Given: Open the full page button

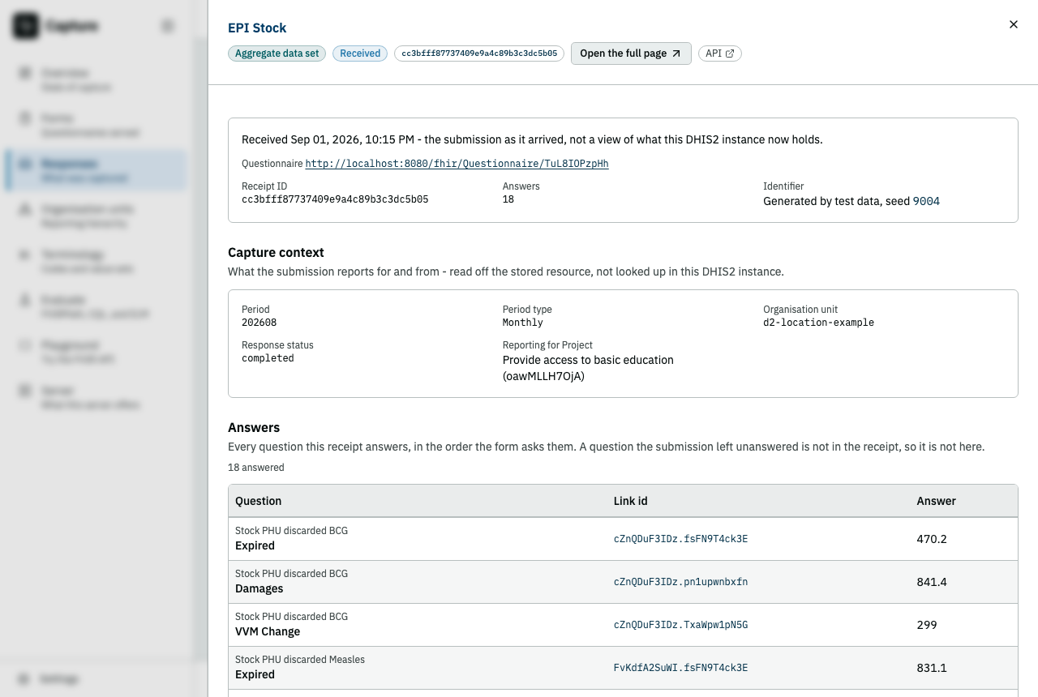Looking at the screenshot, I should [x=631, y=53].
